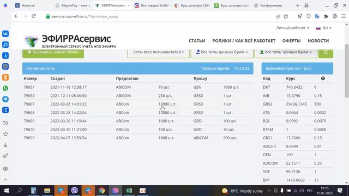
Task: Select lot number 78951
Action: (29, 87)
